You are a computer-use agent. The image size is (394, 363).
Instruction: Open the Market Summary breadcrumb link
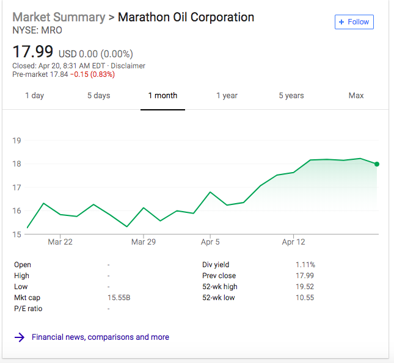pos(59,17)
